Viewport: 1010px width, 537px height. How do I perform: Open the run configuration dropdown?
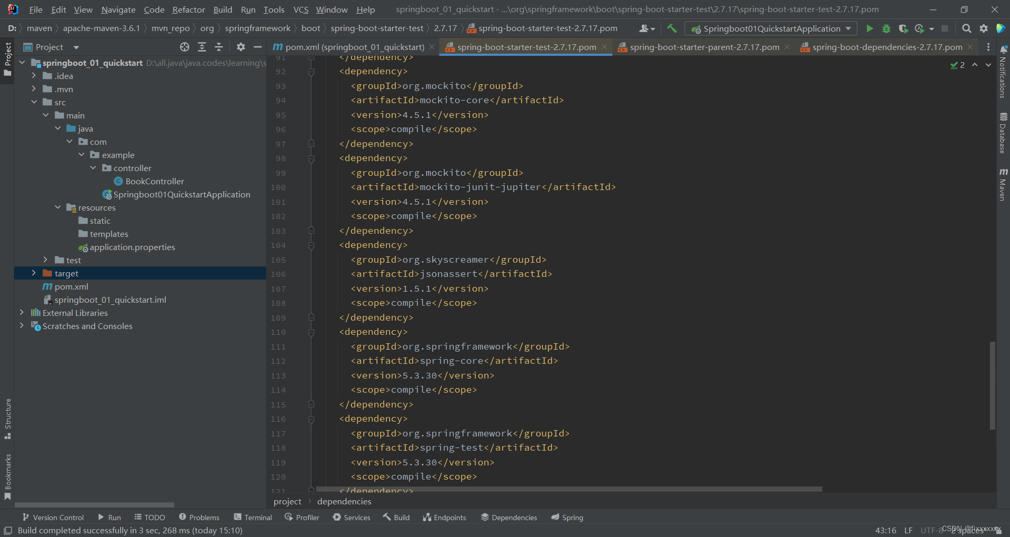[x=847, y=28]
